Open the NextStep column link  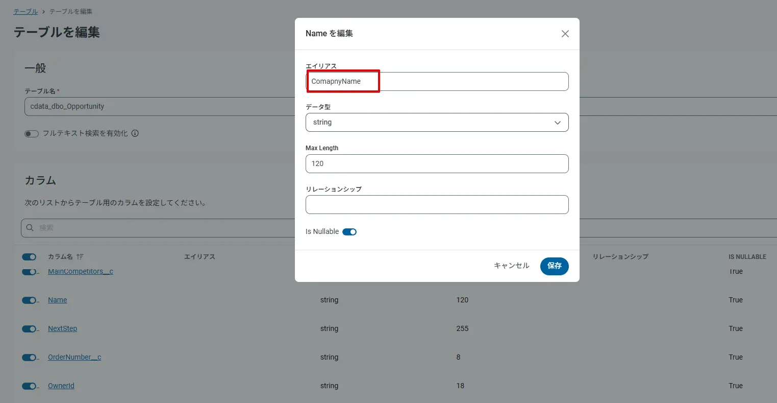(x=62, y=328)
